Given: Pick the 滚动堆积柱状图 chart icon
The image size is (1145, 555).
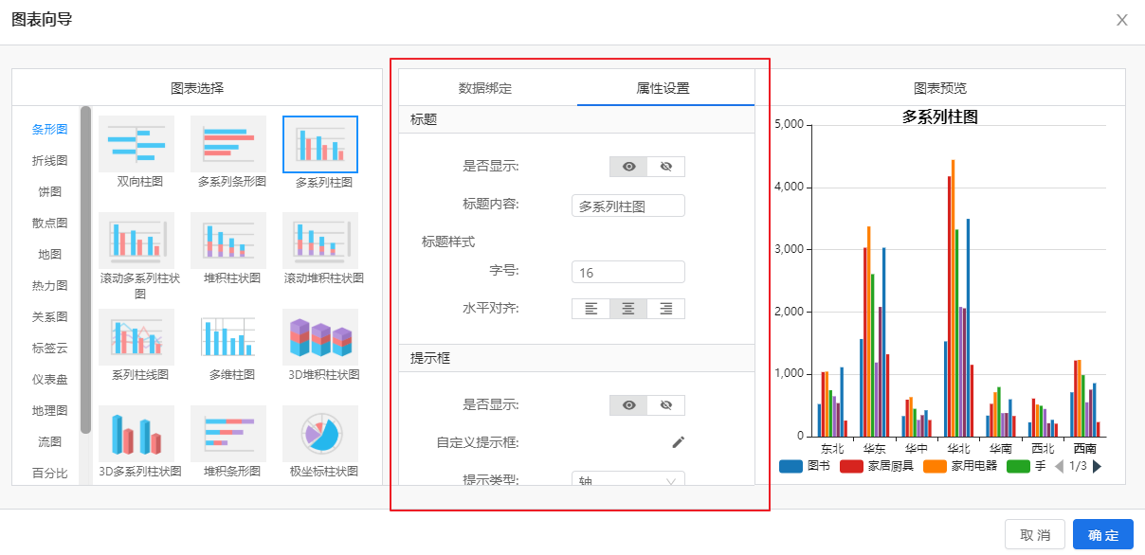Looking at the screenshot, I should 320,241.
